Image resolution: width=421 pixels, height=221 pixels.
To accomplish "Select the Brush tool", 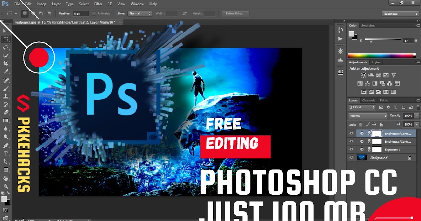I will 6,88.
